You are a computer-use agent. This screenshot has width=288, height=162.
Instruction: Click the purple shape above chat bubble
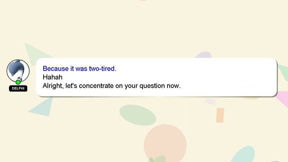point(203,55)
